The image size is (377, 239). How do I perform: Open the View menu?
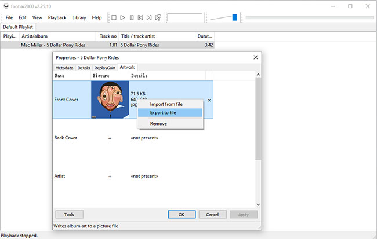(37, 17)
